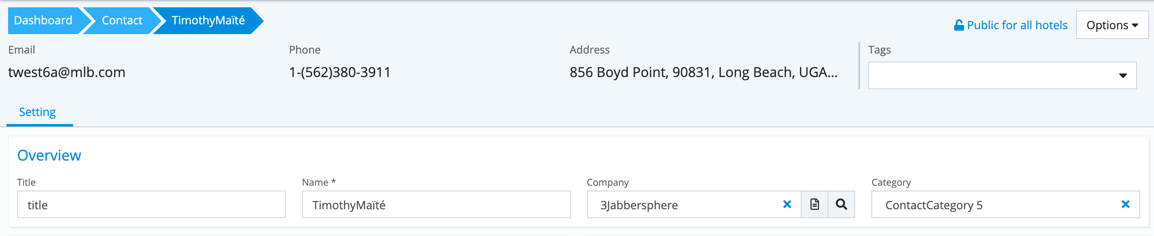
Task: Click the Overview section heading
Action: [x=49, y=155]
